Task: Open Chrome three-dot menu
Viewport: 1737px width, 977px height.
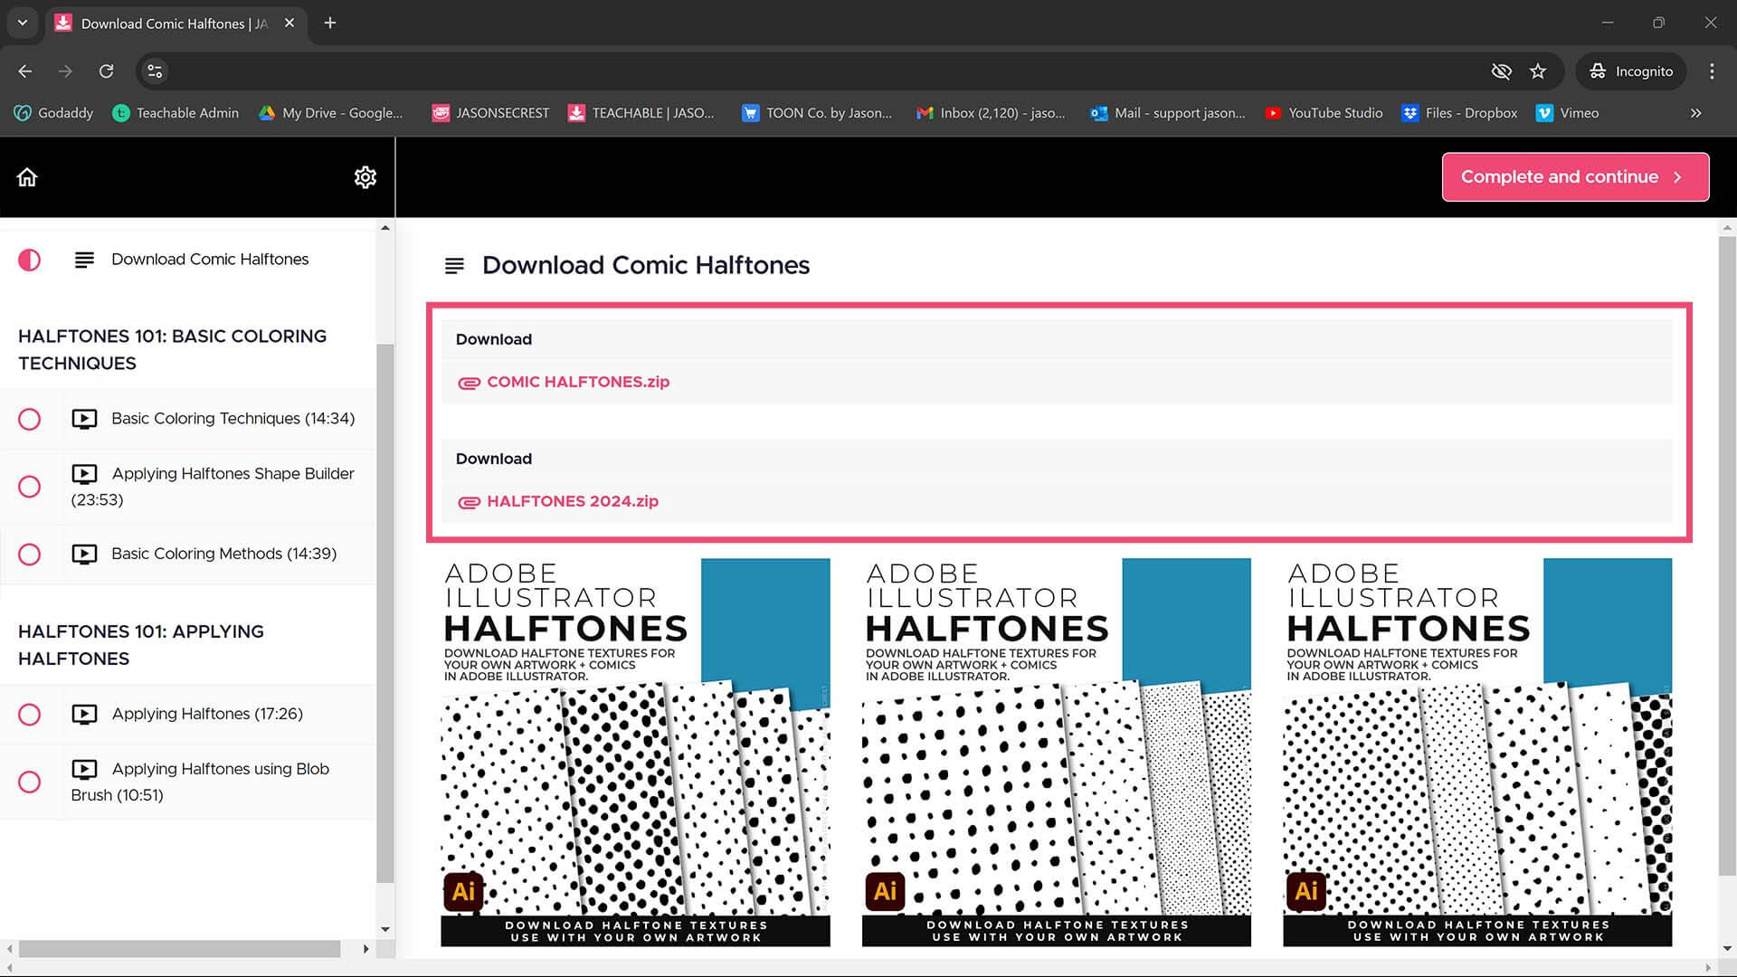Action: tap(1712, 71)
